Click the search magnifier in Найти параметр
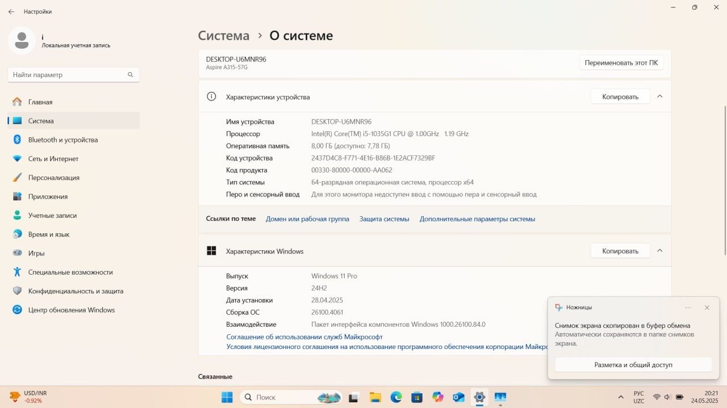This screenshot has height=408, width=727. (x=130, y=75)
